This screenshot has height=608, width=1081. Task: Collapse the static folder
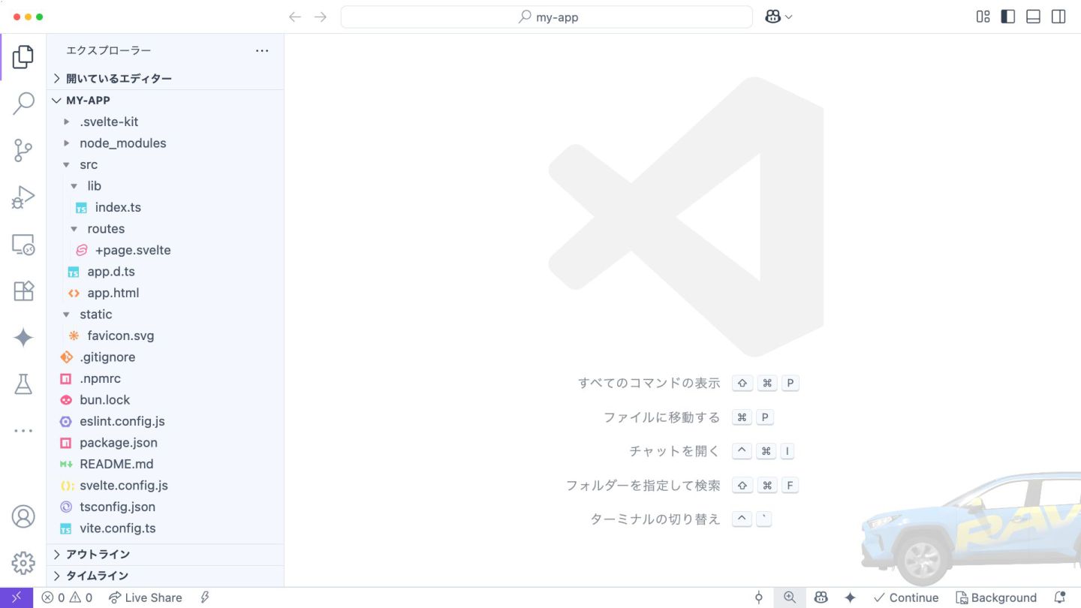tap(165, 314)
